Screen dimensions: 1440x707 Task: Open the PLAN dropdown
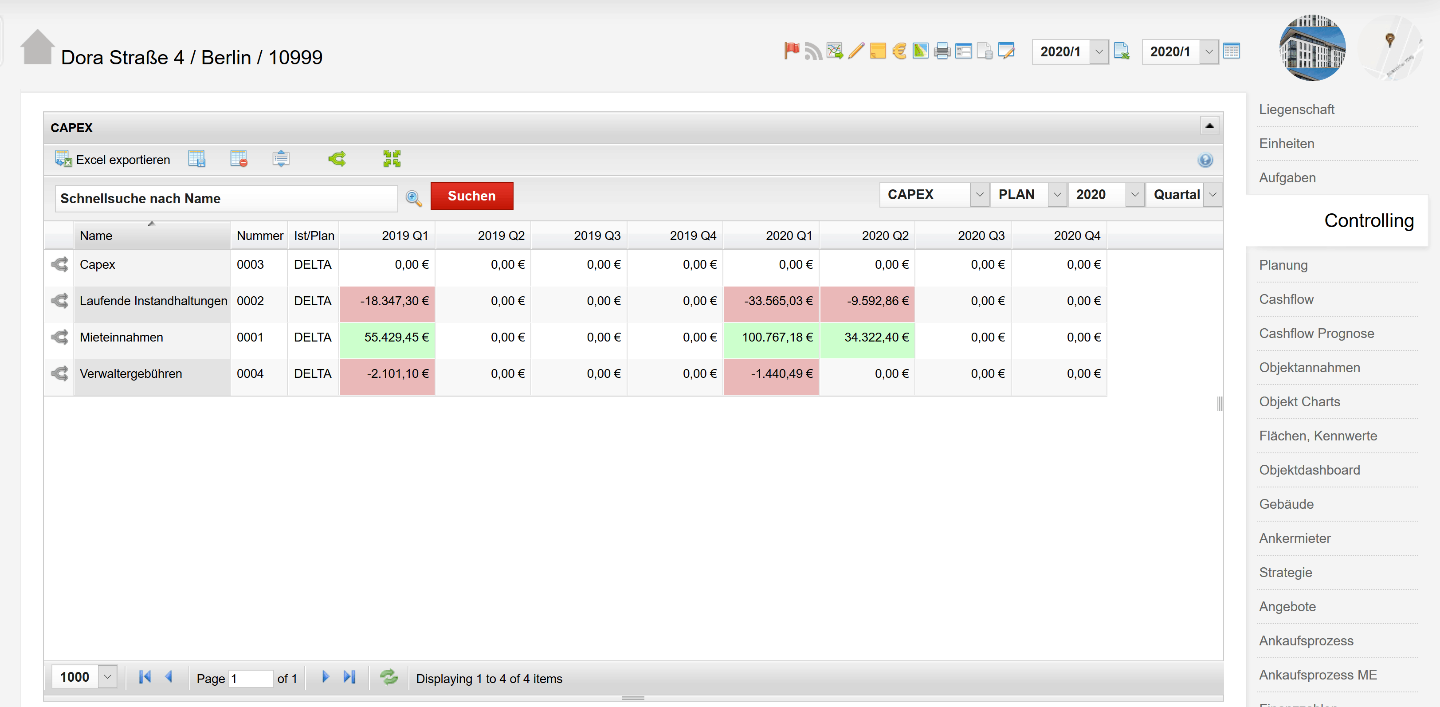tap(1056, 195)
